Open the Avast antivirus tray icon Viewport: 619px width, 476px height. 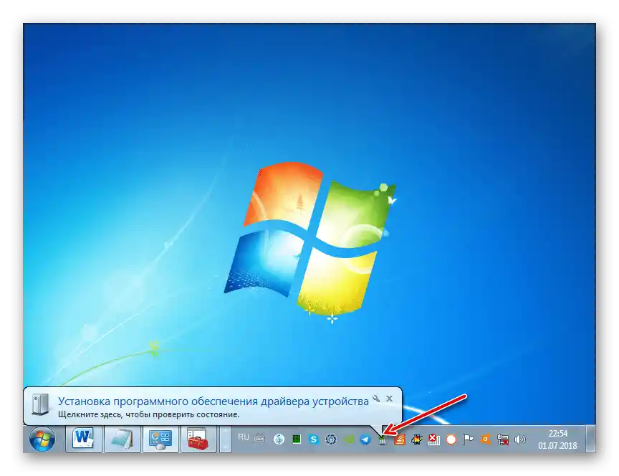tap(486, 439)
